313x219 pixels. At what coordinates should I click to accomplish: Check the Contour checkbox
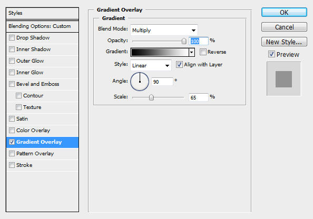point(18,95)
